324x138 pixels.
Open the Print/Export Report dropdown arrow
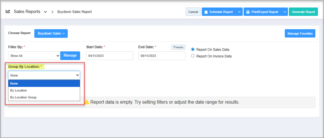(284, 12)
